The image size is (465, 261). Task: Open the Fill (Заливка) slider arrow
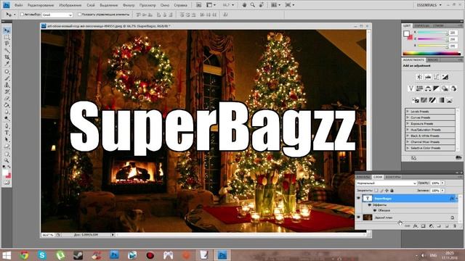442,191
